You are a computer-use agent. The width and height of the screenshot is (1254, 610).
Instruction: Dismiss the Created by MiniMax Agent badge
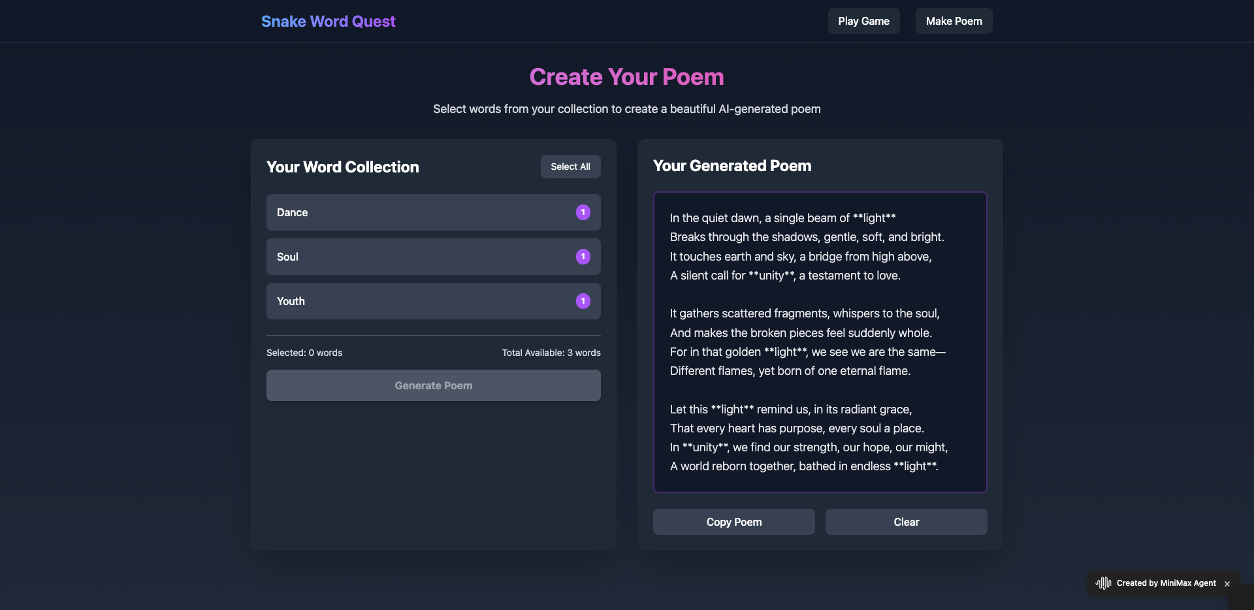coord(1227,584)
